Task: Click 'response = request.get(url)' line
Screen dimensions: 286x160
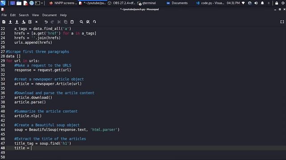Action: pos(43,70)
